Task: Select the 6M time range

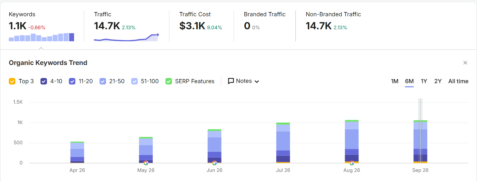Action: [x=409, y=81]
